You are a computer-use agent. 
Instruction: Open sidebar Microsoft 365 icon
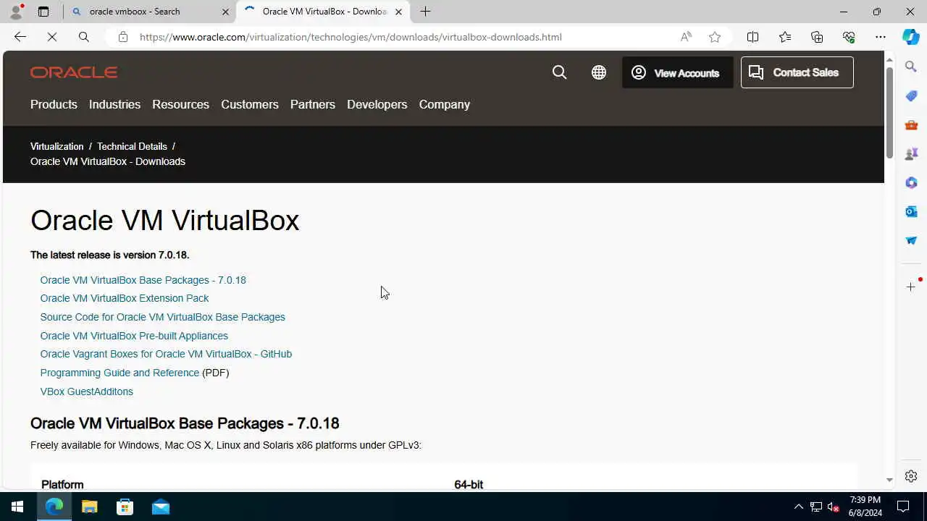pyautogui.click(x=911, y=182)
